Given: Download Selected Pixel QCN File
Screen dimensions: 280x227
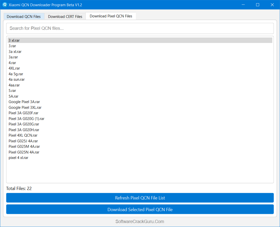Looking at the screenshot, I should 140,209.
